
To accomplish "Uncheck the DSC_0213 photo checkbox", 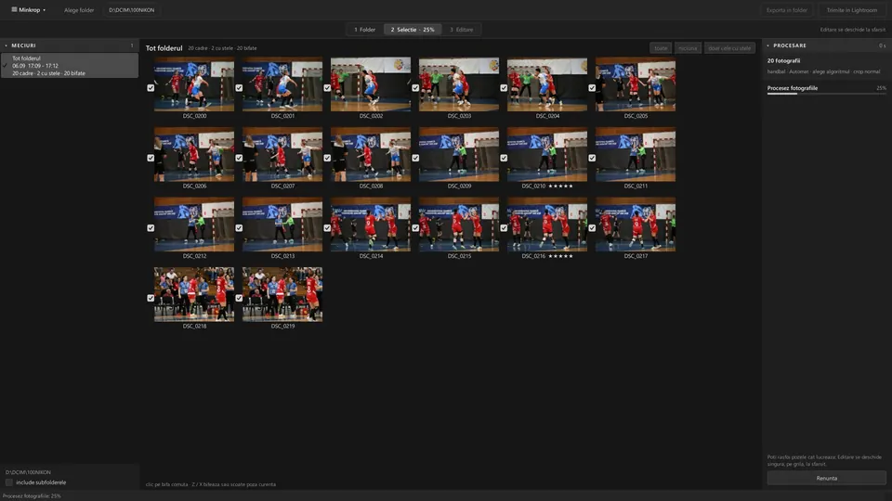I will [239, 228].
